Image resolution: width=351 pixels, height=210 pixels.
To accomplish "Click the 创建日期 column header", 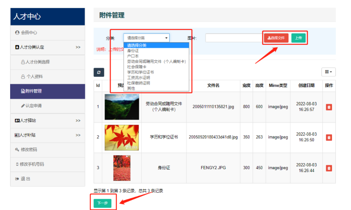I will (307, 86).
